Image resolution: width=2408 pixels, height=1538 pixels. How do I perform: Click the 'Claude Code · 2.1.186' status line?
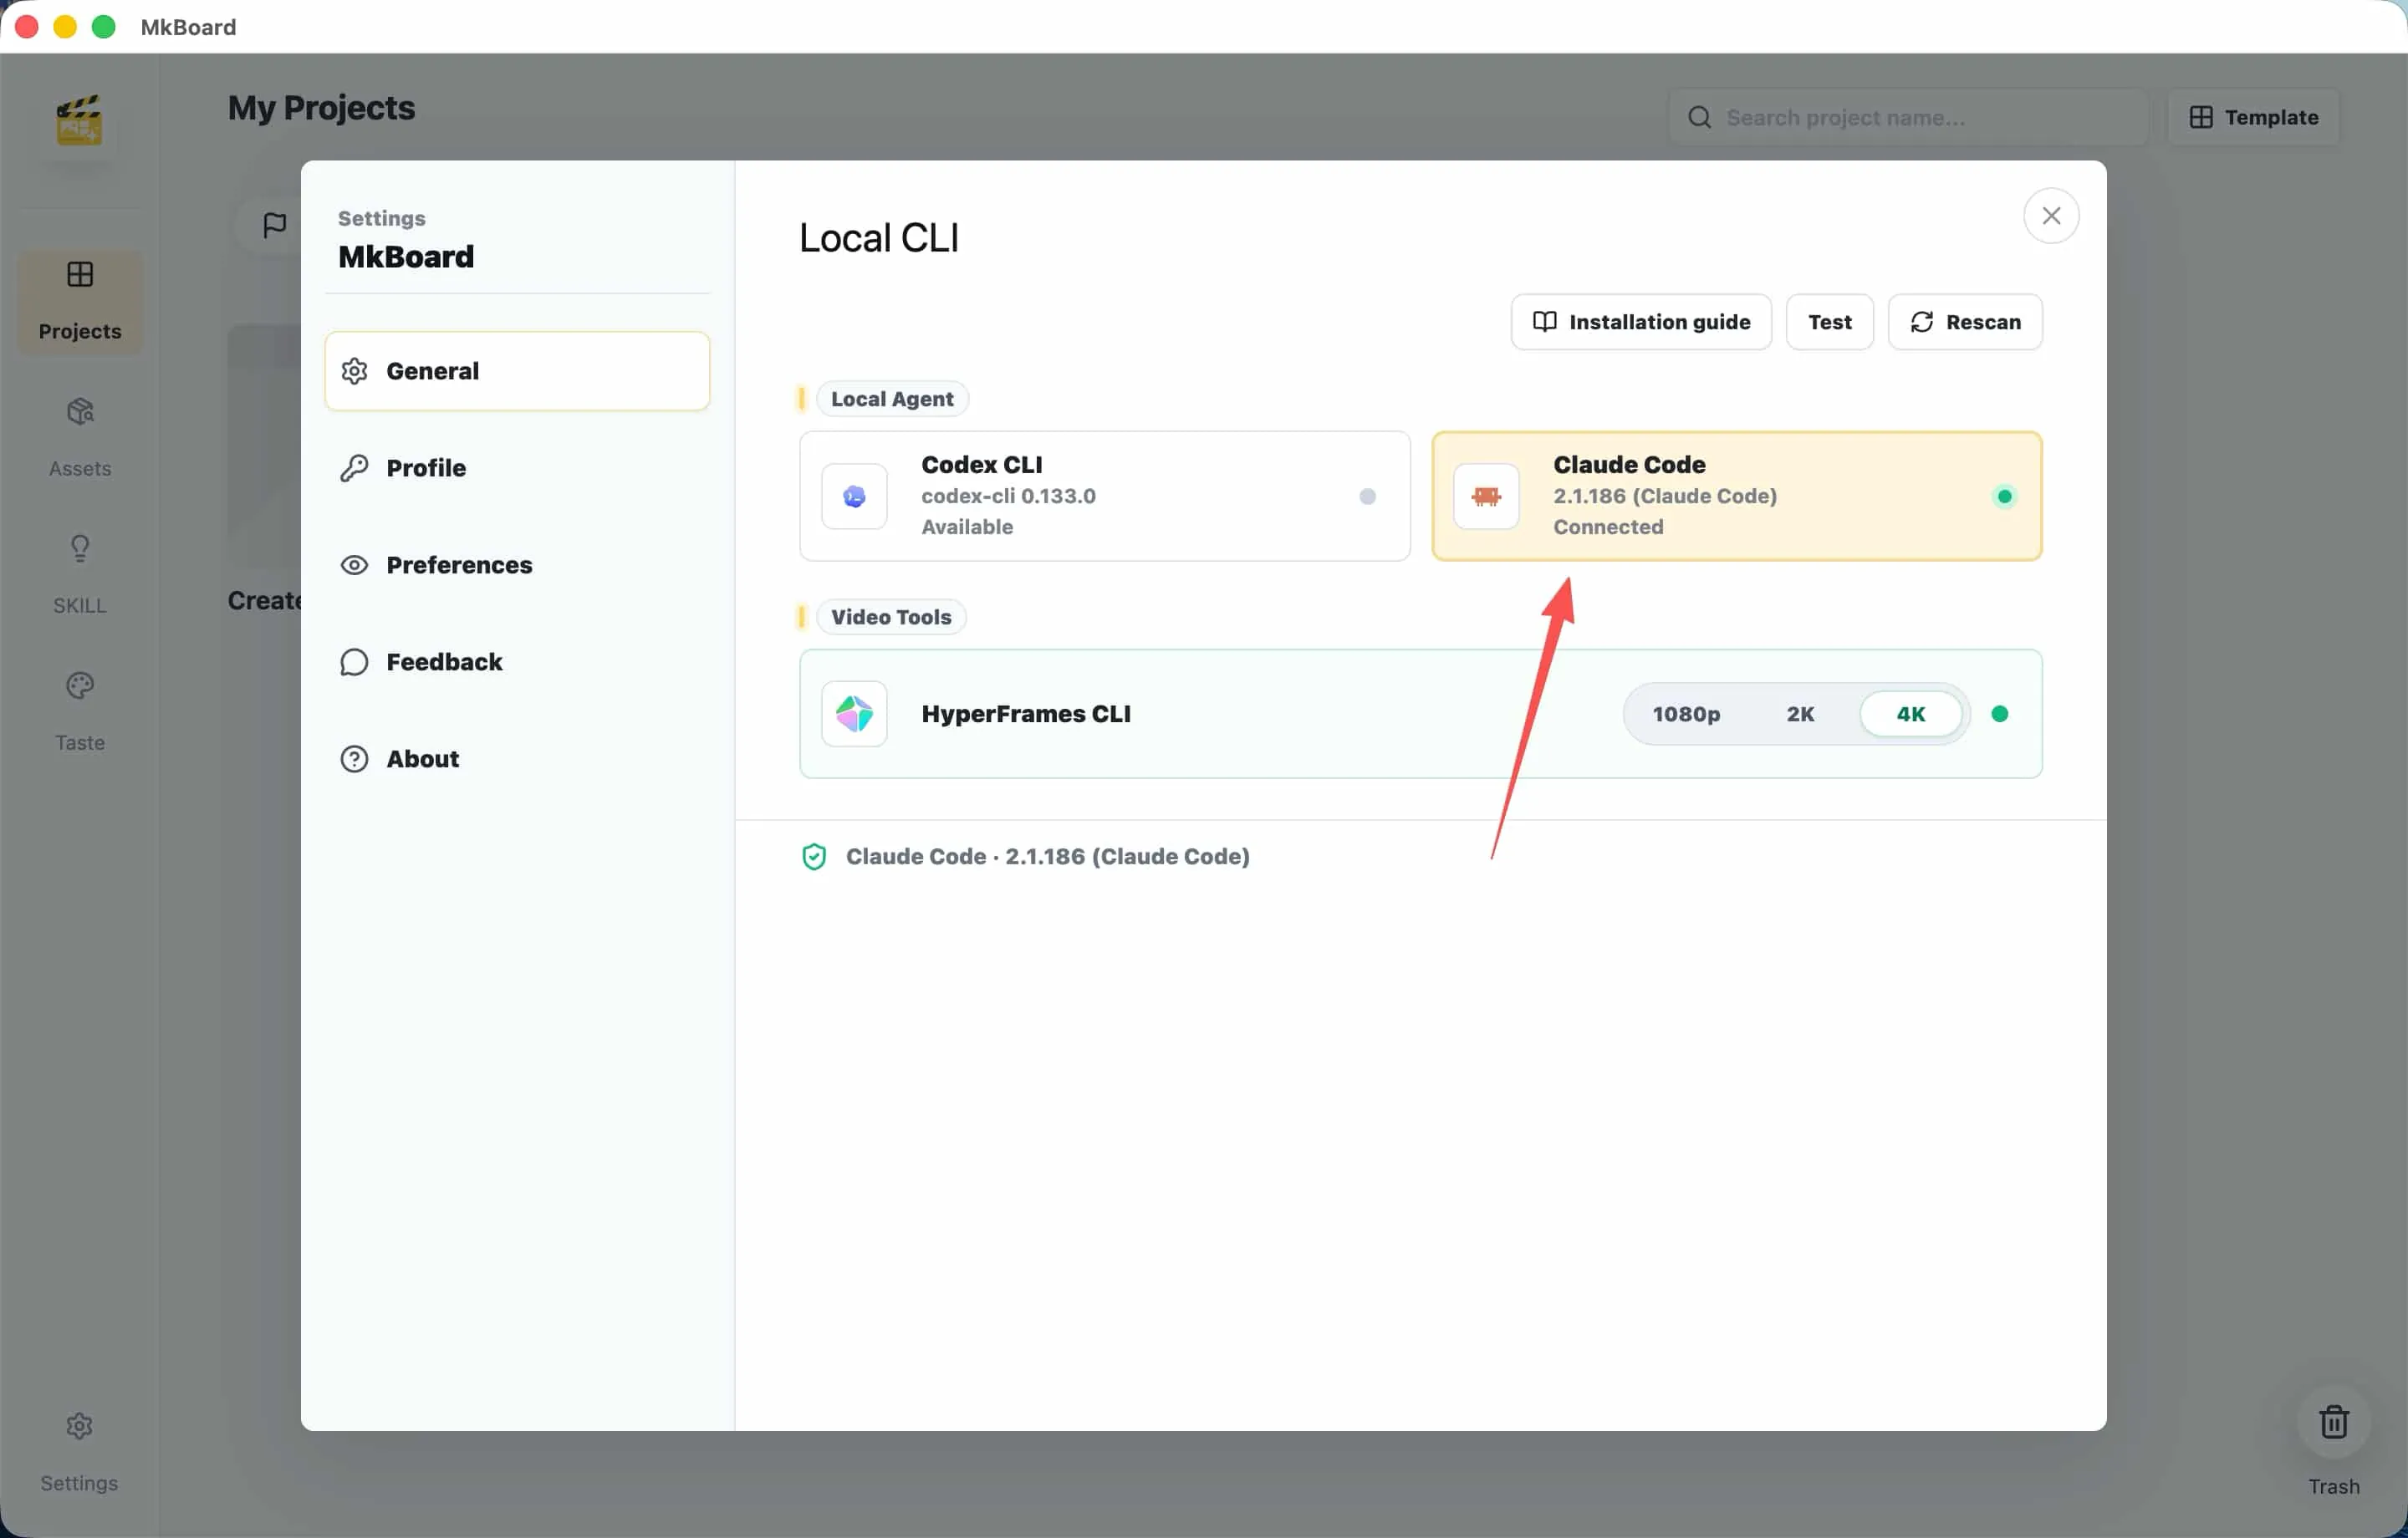pos(1047,857)
